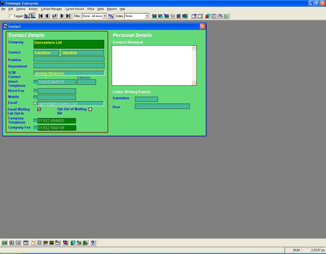Click the Contact Notepad scroll down arrow
This screenshot has width=326, height=254.
coord(194,83)
